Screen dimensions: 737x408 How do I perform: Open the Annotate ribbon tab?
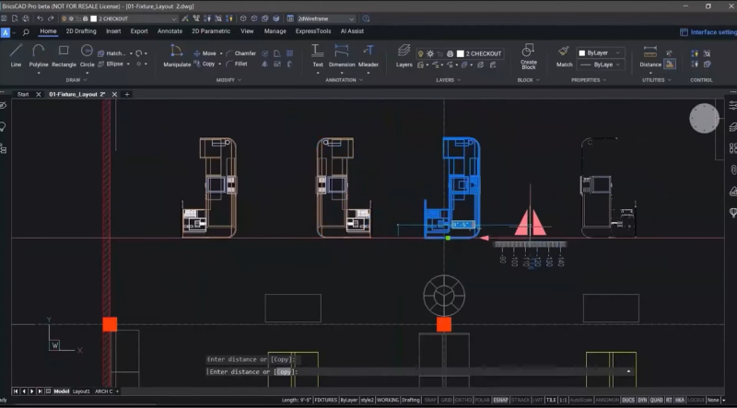170,30
